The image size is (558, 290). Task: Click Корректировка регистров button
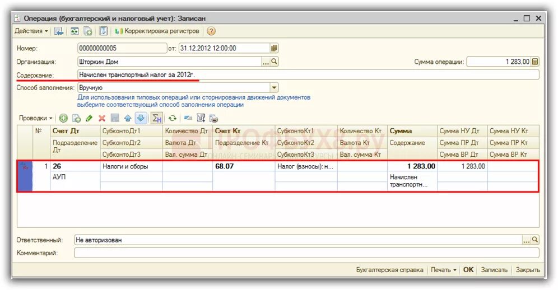[x=157, y=31]
